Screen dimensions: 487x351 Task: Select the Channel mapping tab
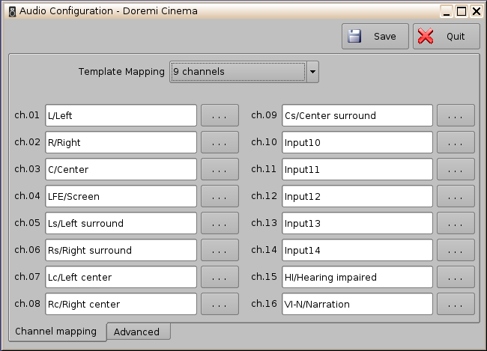(x=56, y=332)
